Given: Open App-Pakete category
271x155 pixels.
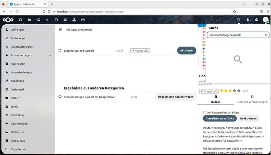Looking at the screenshot, I should (x=28, y=64).
